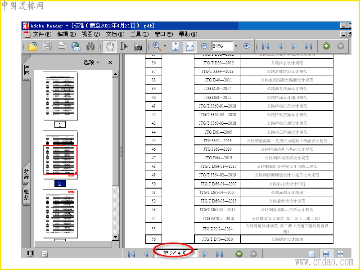Open the zoom tool dropdown arrow

(x=165, y=46)
